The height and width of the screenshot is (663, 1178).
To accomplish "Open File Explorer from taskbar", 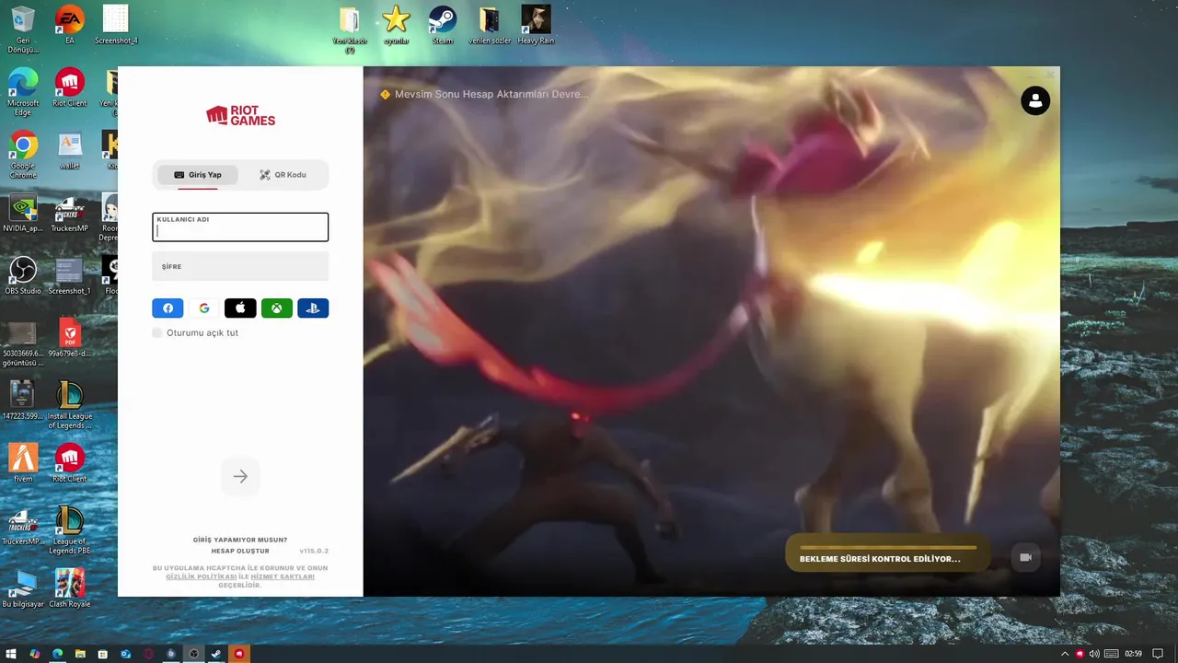I will click(x=80, y=654).
